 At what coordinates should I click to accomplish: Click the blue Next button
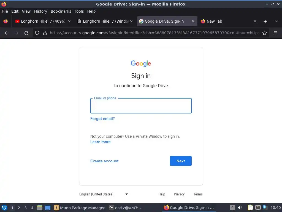[x=181, y=161]
